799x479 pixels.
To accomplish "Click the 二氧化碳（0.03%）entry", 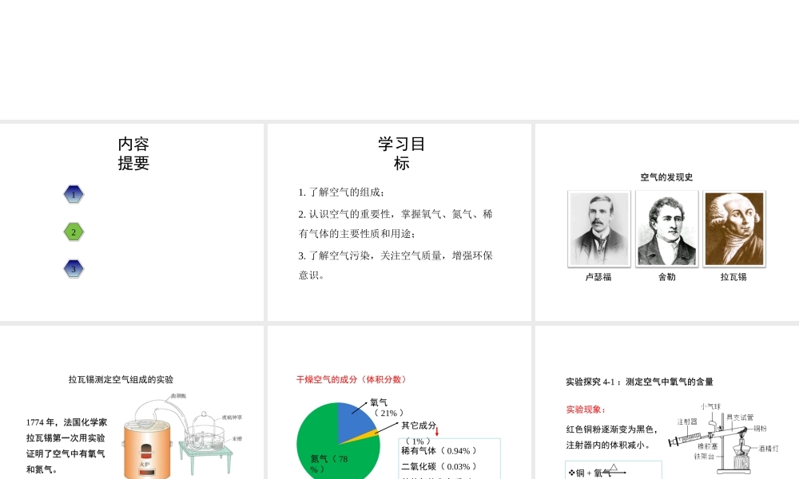I will 439,466.
